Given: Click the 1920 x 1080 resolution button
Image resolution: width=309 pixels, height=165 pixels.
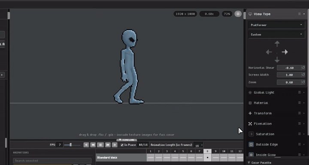Looking at the screenshot, I should tap(185, 14).
